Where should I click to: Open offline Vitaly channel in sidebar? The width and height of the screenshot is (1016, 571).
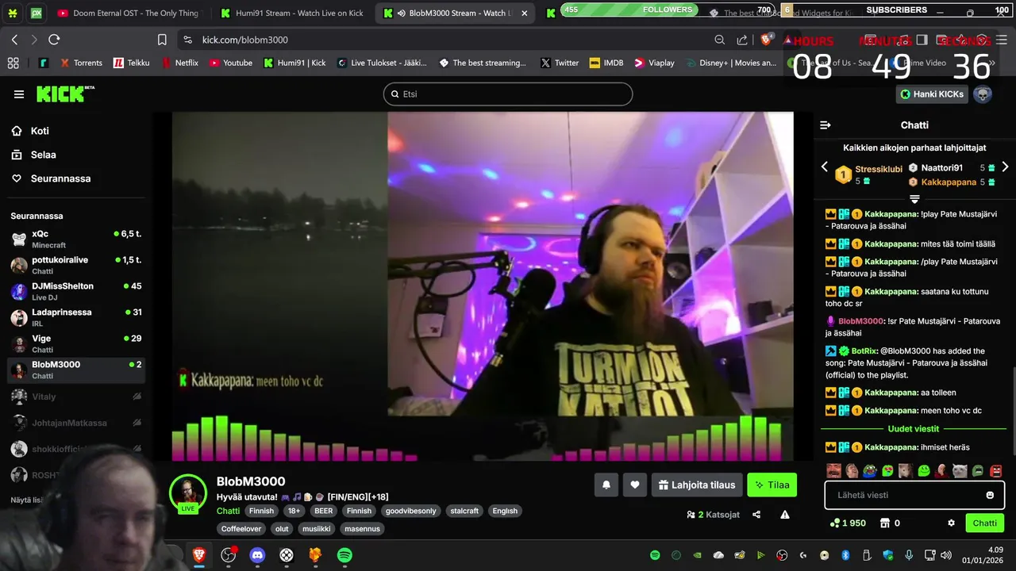pyautogui.click(x=76, y=397)
